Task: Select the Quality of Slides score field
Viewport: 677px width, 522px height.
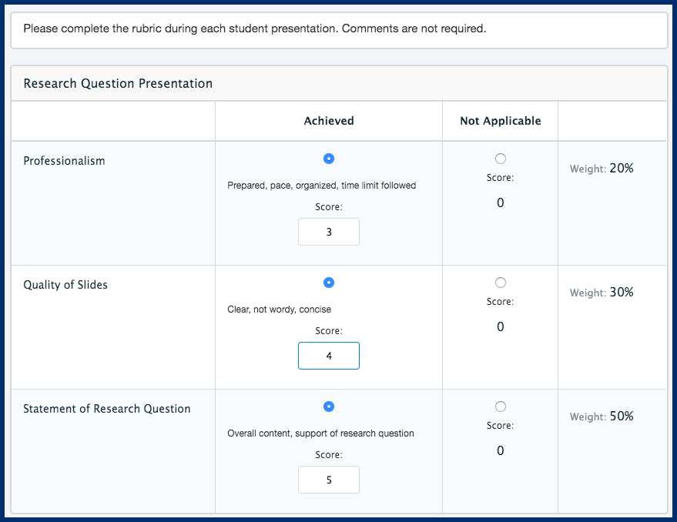Action: tap(329, 356)
